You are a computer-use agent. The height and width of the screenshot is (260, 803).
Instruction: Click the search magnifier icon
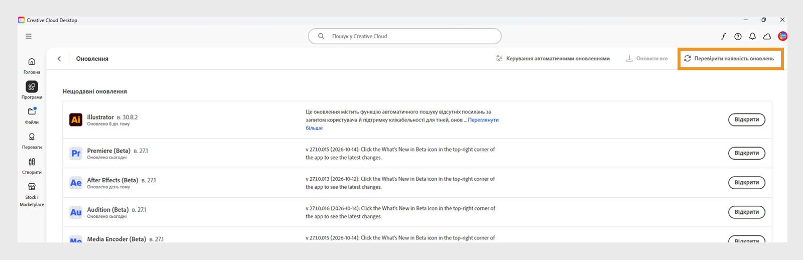click(x=321, y=36)
